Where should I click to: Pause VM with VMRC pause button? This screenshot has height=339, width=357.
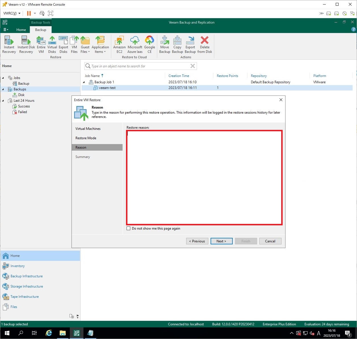tap(29, 13)
